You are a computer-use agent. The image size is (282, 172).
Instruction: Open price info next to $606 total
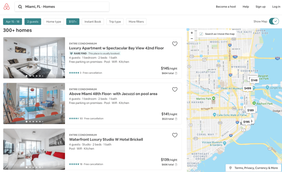(176, 165)
